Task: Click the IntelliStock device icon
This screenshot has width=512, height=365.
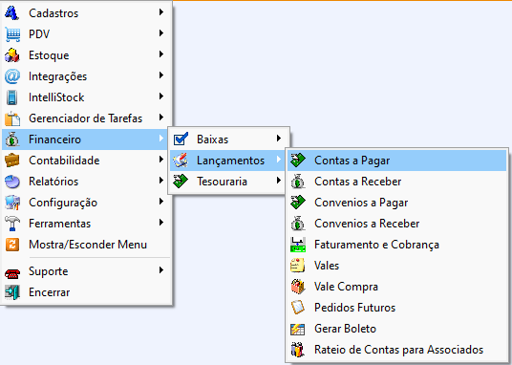Action: (x=12, y=97)
